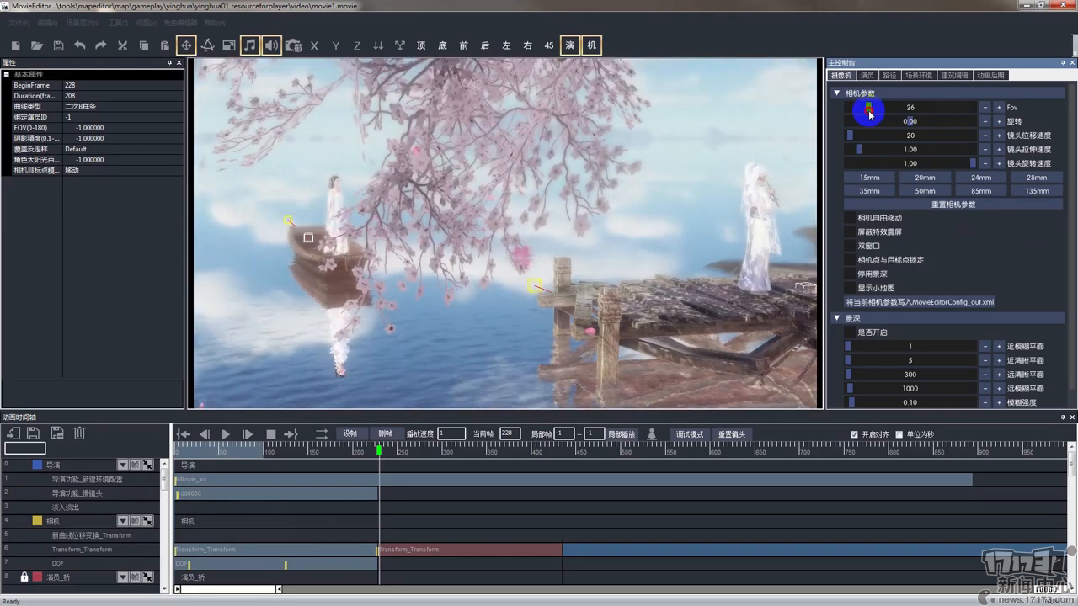Collapse 相机 track with arrow icon
This screenshot has height=606, width=1078.
(x=147, y=521)
